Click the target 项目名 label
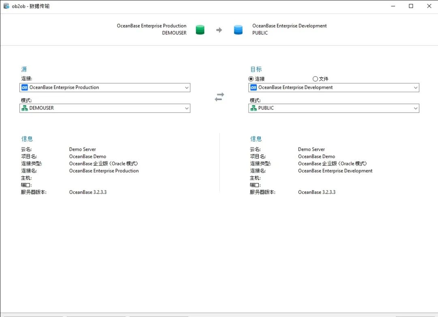Image resolution: width=438 pixels, height=317 pixels. [258, 156]
